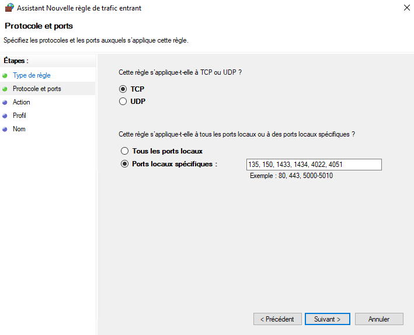Viewport: 414px width, 335px height.
Task: Open the Action step label
Action: tap(21, 102)
